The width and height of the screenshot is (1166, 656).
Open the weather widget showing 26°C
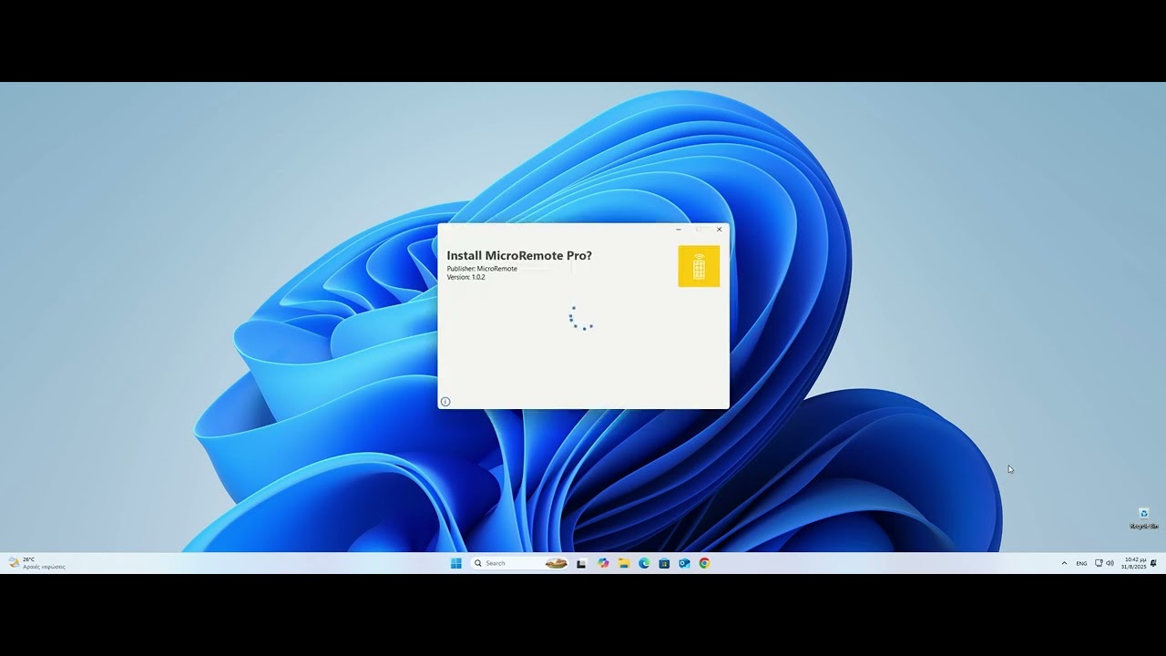pos(36,563)
